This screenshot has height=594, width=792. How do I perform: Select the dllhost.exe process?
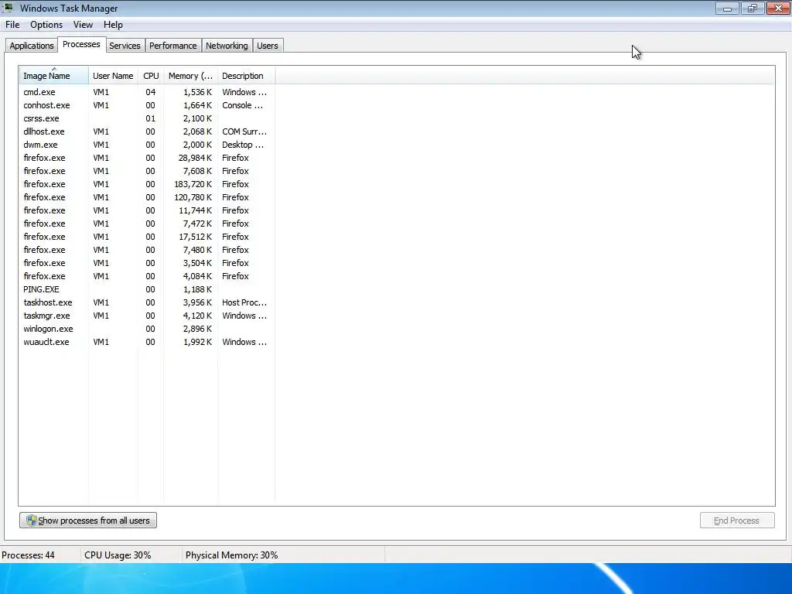[x=146, y=131]
